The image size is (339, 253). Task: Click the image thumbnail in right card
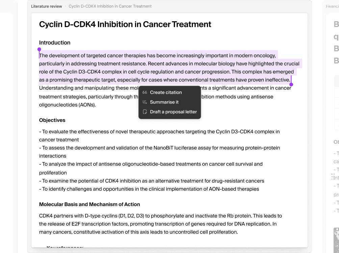(336, 240)
